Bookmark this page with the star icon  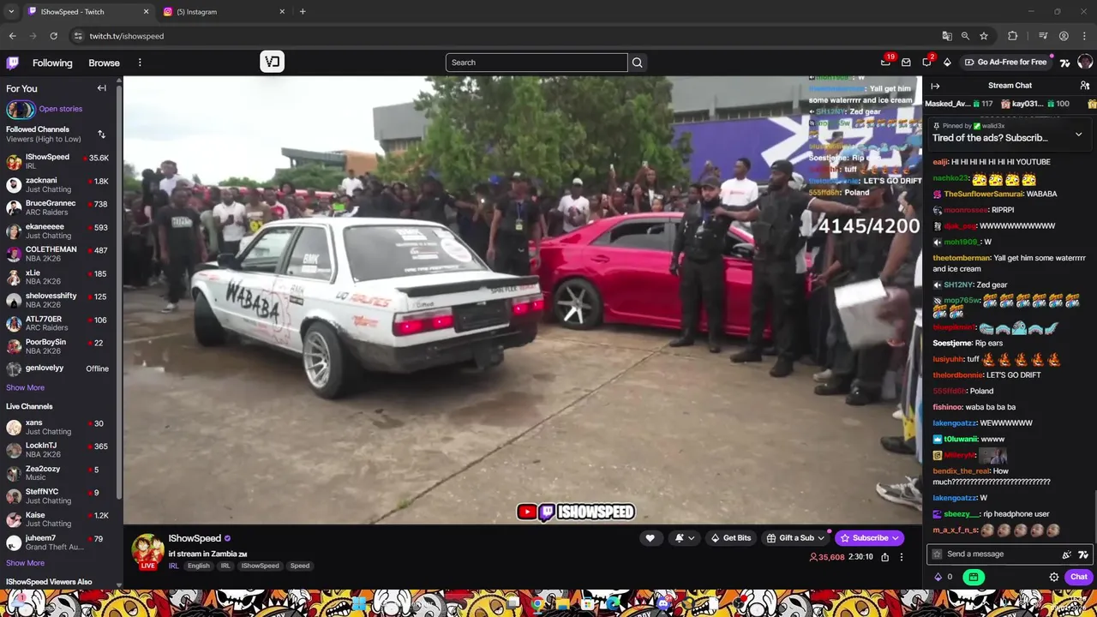[x=984, y=36]
